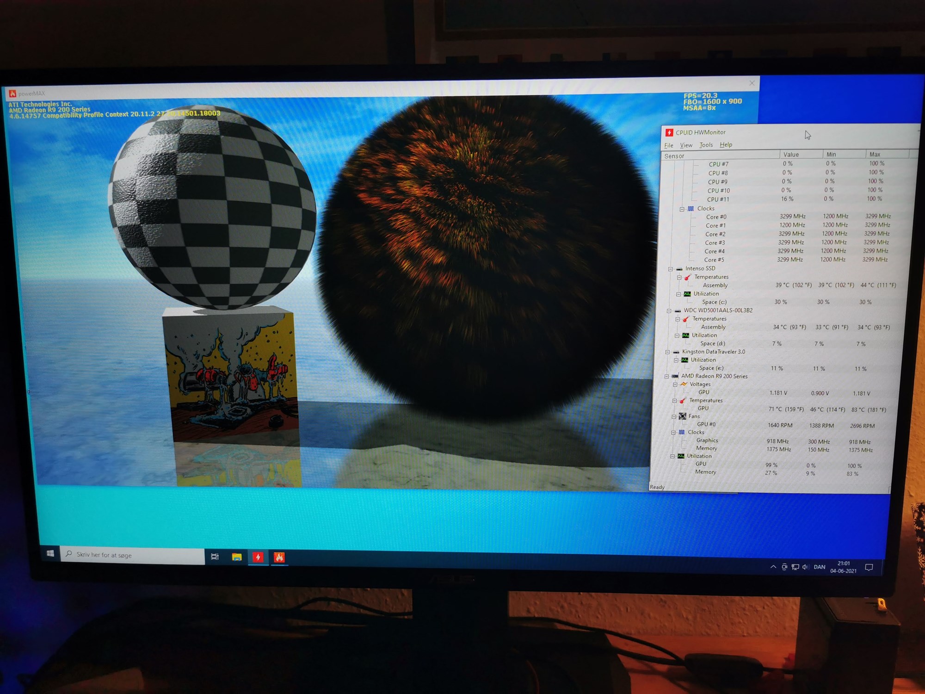Image resolution: width=925 pixels, height=694 pixels.
Task: Switch to powerMAX flame taskbar icon
Action: pos(279,558)
